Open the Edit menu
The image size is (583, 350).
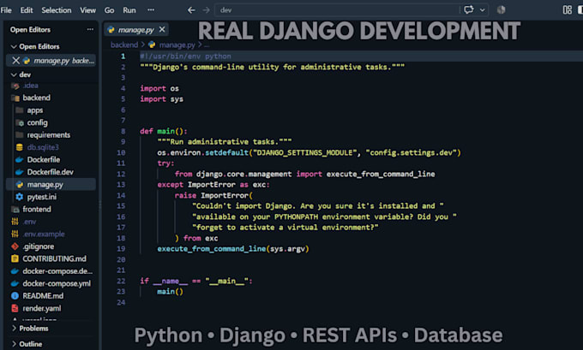[x=27, y=10]
